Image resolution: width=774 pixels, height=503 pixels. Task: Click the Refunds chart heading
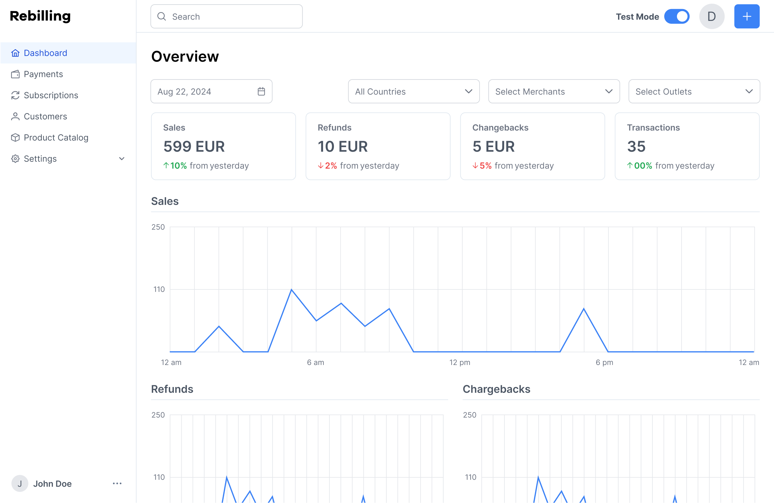pyautogui.click(x=172, y=389)
